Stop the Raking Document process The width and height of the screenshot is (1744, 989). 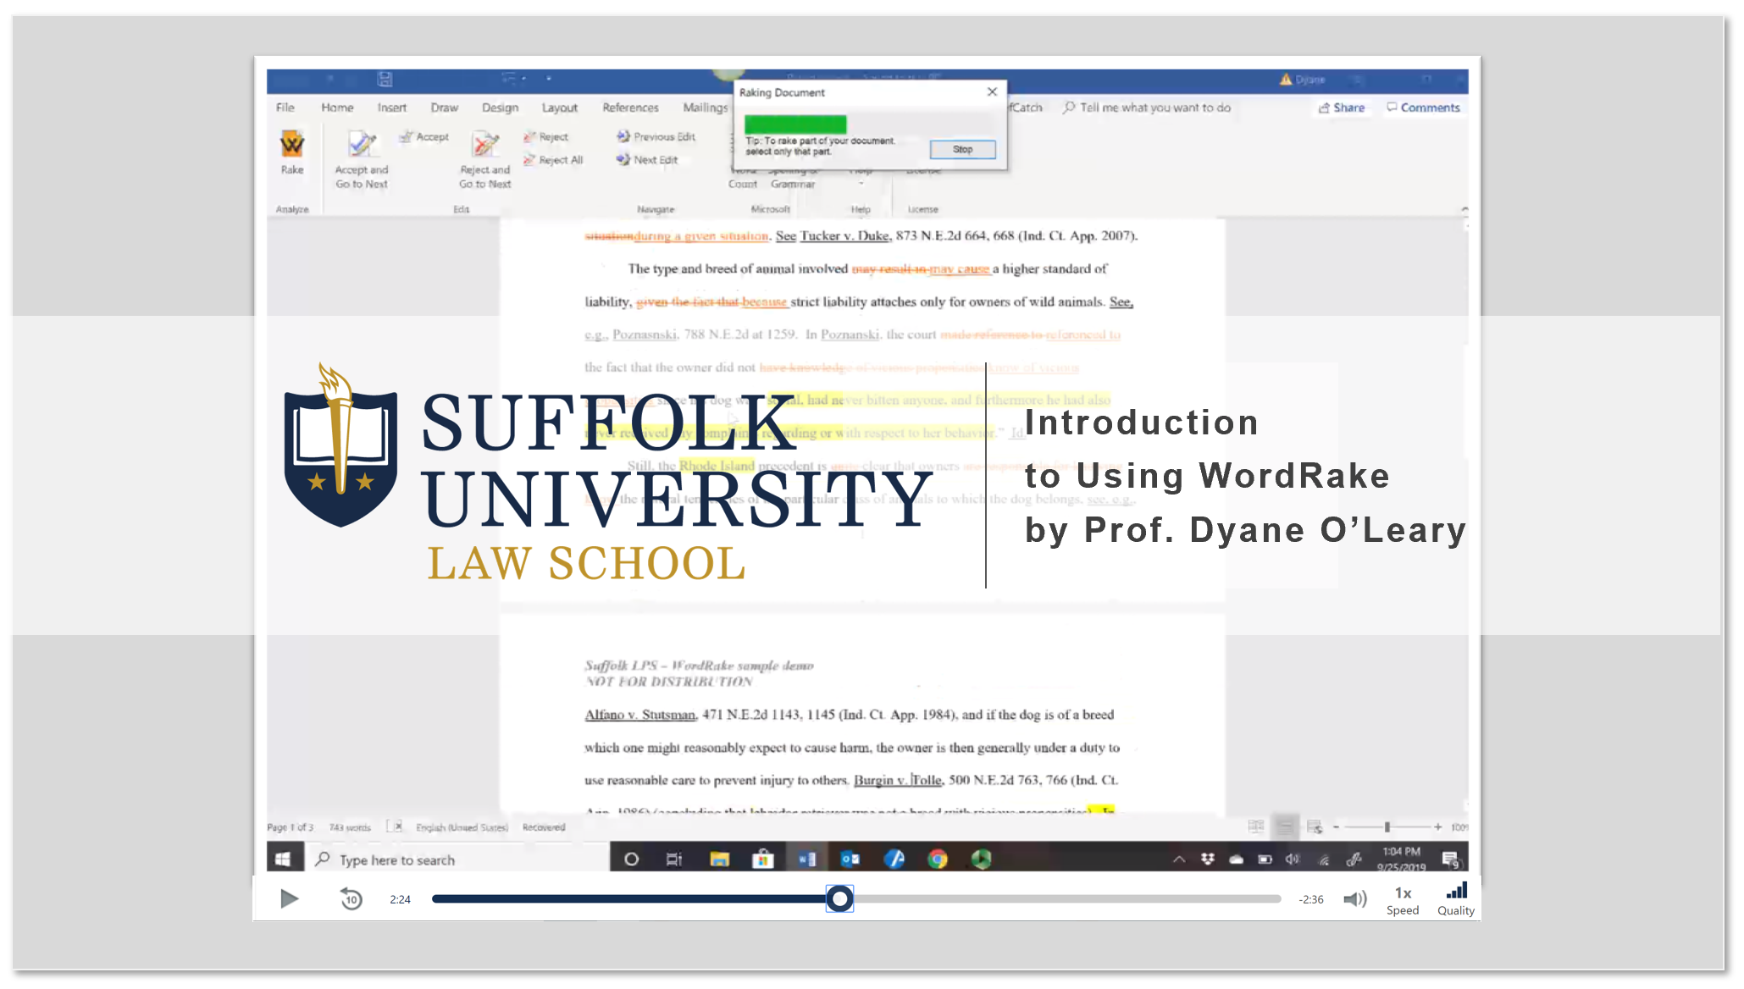pos(962,149)
